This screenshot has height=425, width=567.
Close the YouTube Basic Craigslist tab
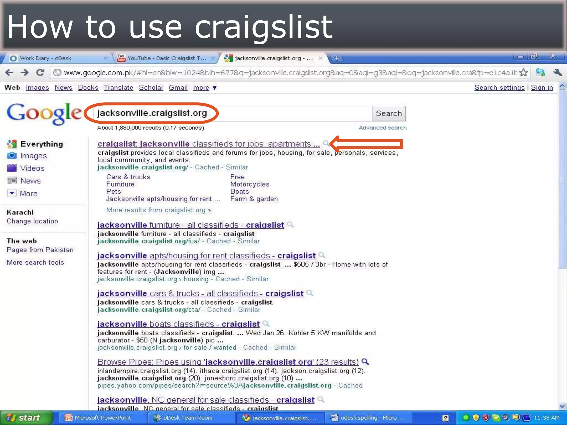[213, 58]
